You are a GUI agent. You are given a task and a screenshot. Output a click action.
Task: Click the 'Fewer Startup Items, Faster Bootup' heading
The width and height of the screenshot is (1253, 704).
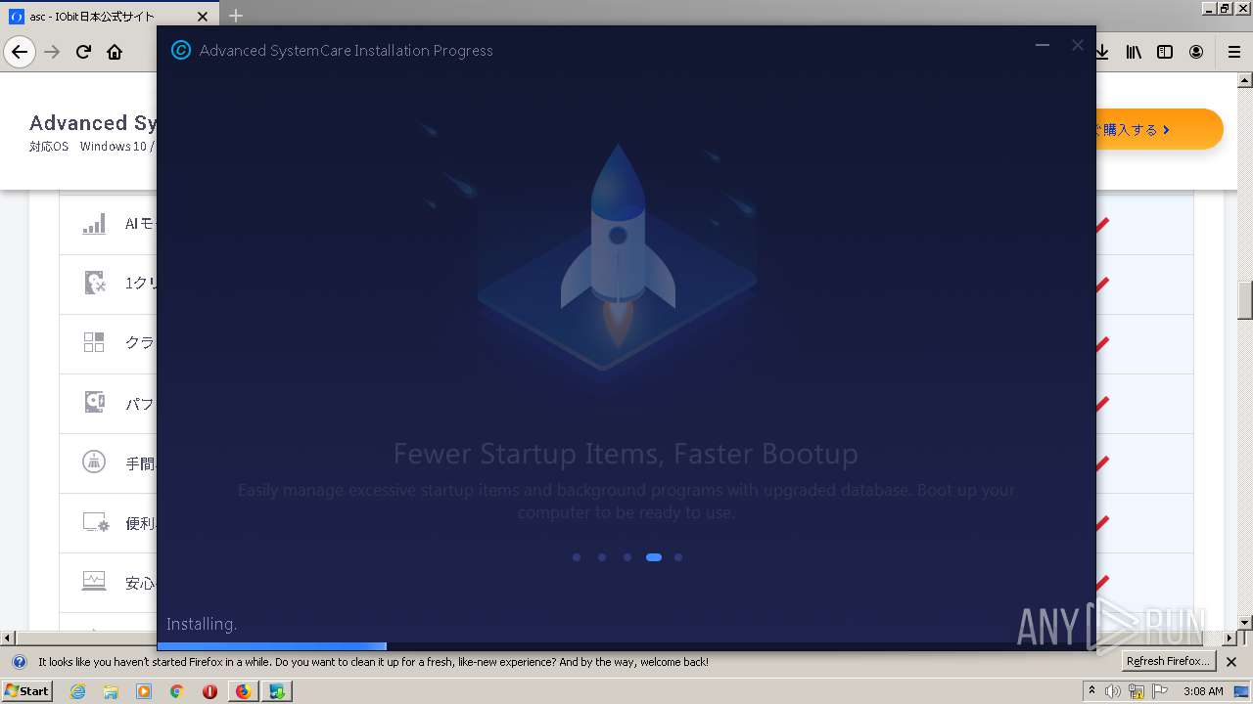[x=626, y=454]
